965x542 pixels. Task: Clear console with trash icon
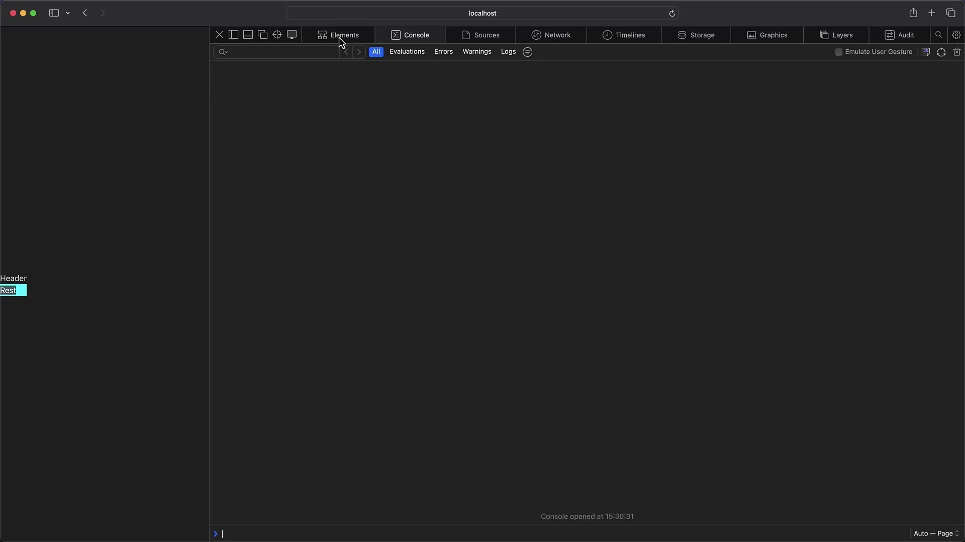click(957, 52)
